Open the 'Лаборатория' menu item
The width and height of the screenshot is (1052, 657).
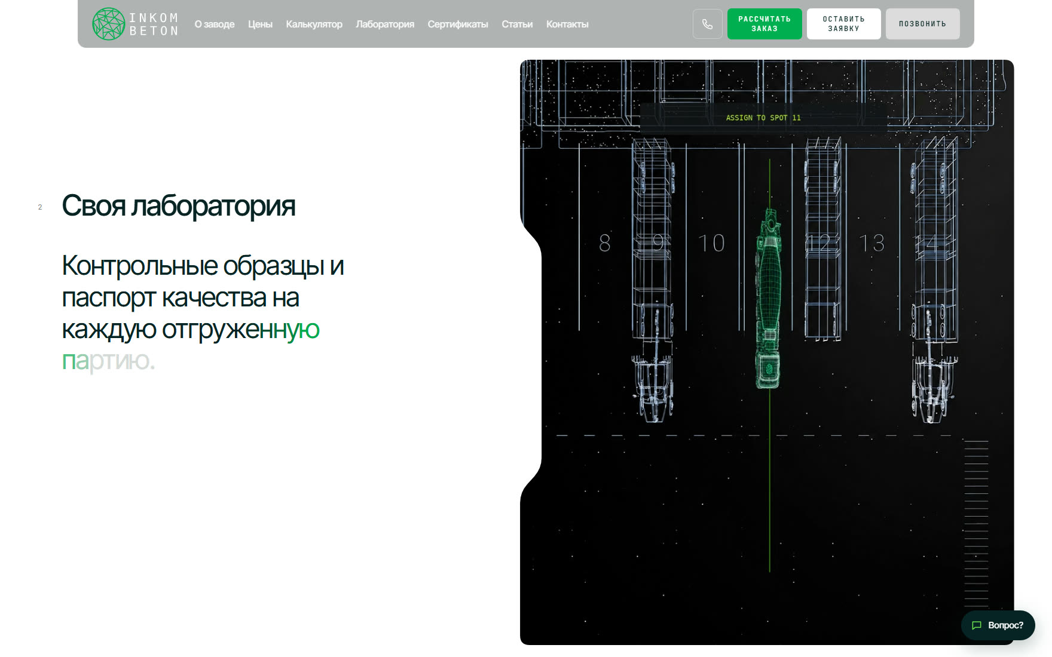pyautogui.click(x=385, y=24)
